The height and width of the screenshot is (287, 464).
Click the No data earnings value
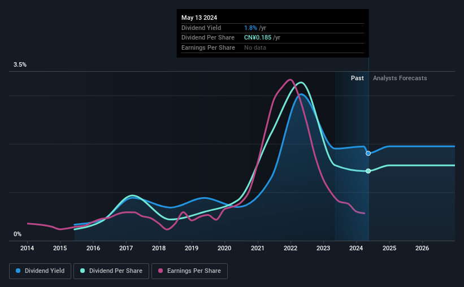(255, 47)
